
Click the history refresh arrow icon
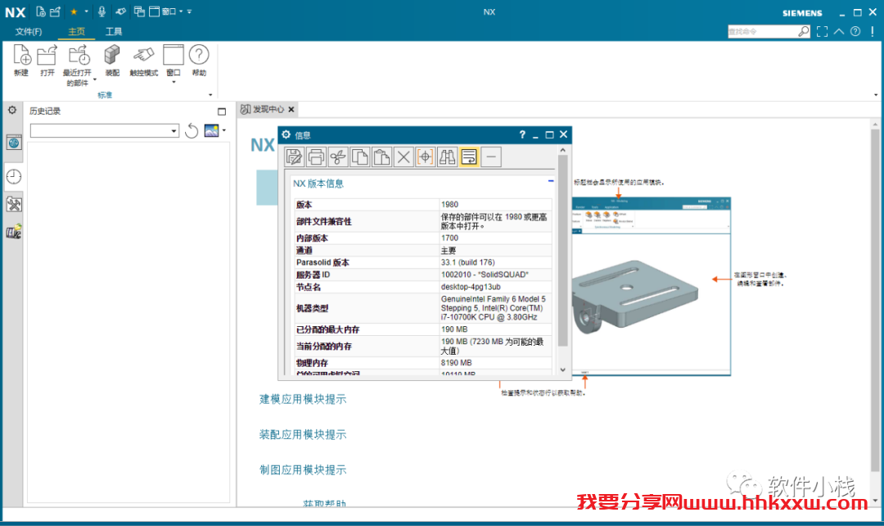click(x=192, y=131)
